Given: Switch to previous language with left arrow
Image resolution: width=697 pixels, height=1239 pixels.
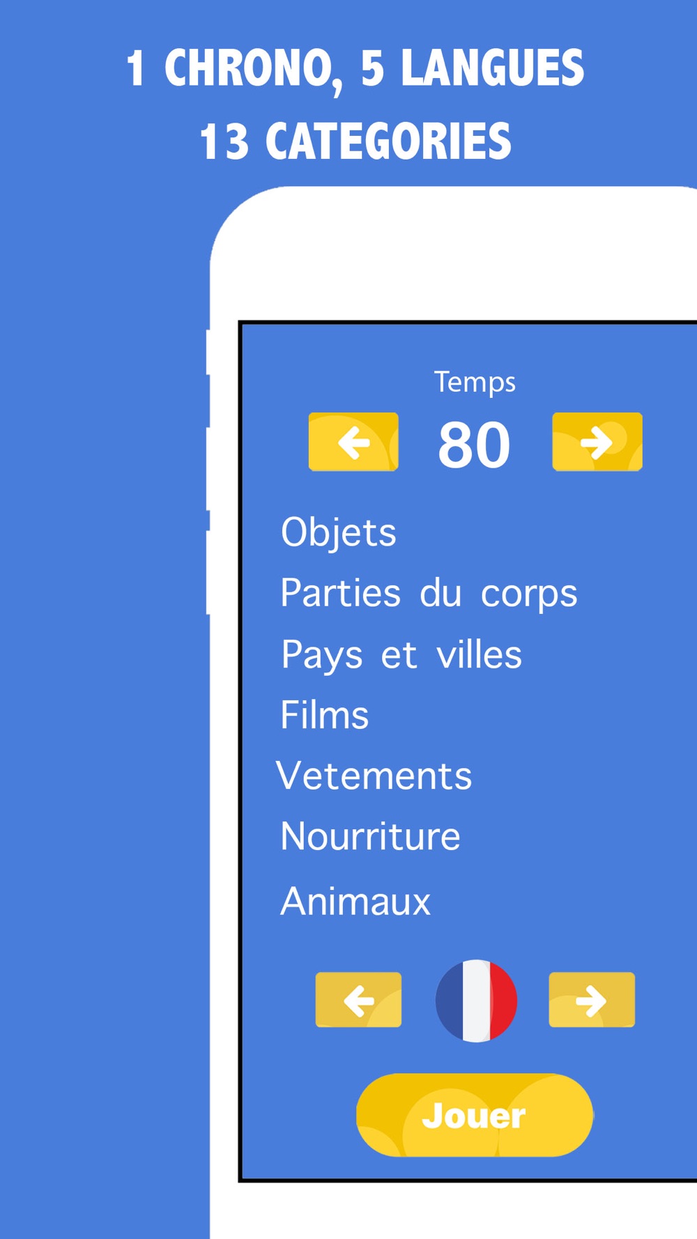Looking at the screenshot, I should 358,1000.
